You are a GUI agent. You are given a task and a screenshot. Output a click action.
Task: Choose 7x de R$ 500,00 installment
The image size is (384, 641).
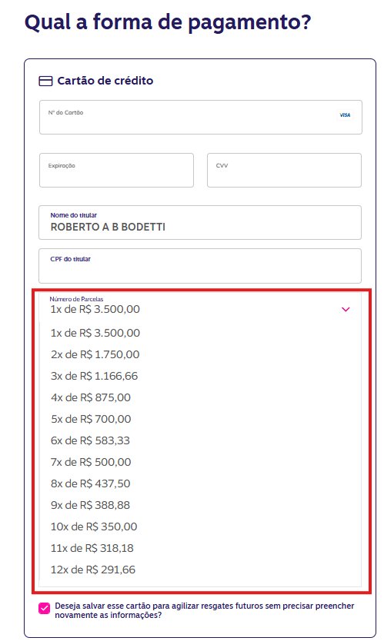[200, 462]
